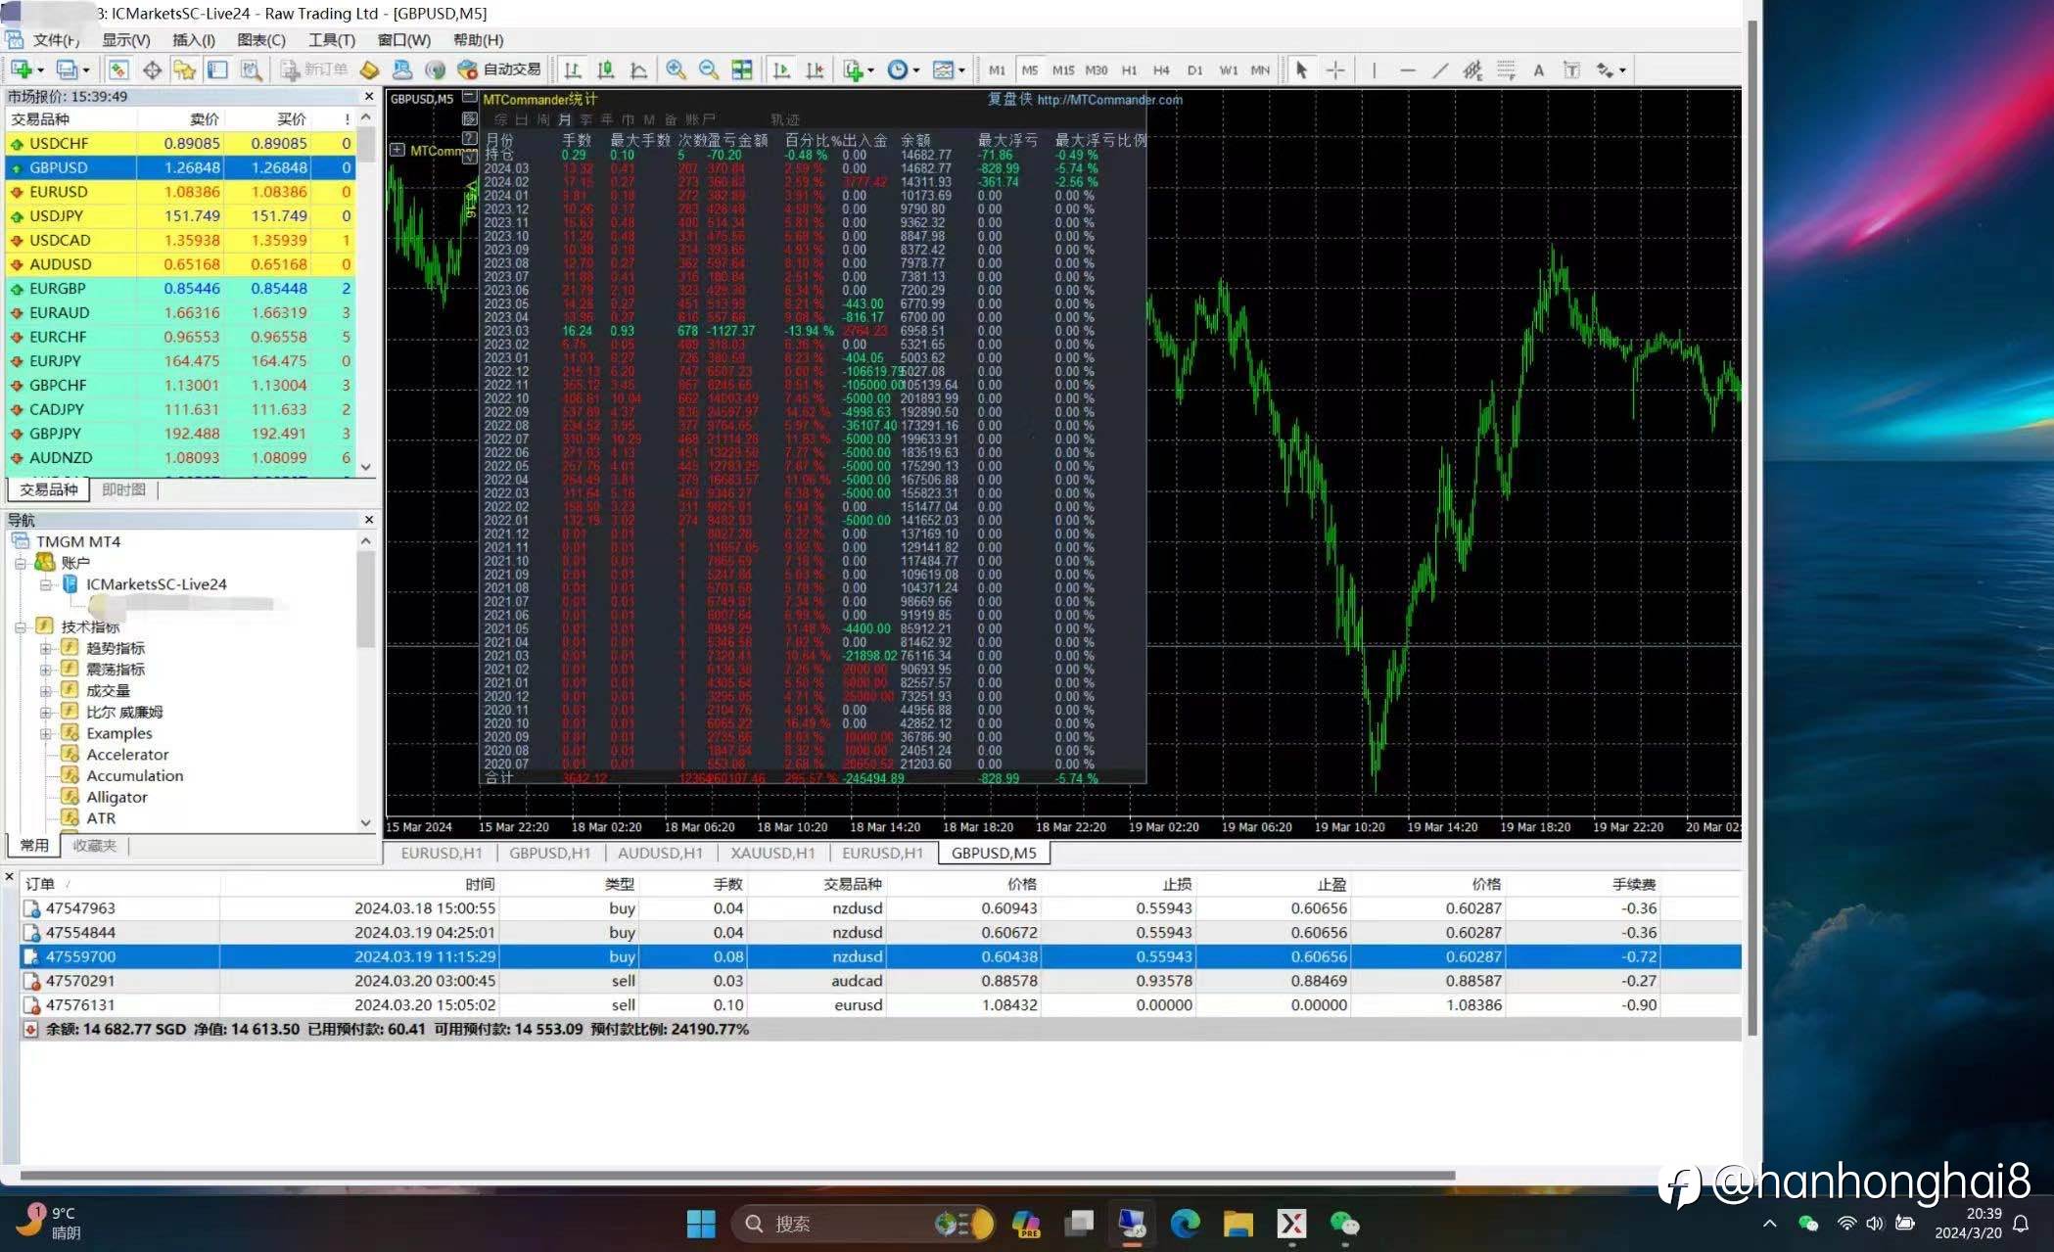2054x1252 pixels.
Task: Toggle the M15 timeframe button
Action: (1062, 70)
